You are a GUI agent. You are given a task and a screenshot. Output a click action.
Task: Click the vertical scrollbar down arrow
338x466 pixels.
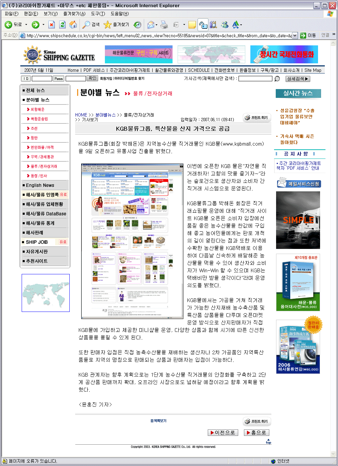point(333,454)
